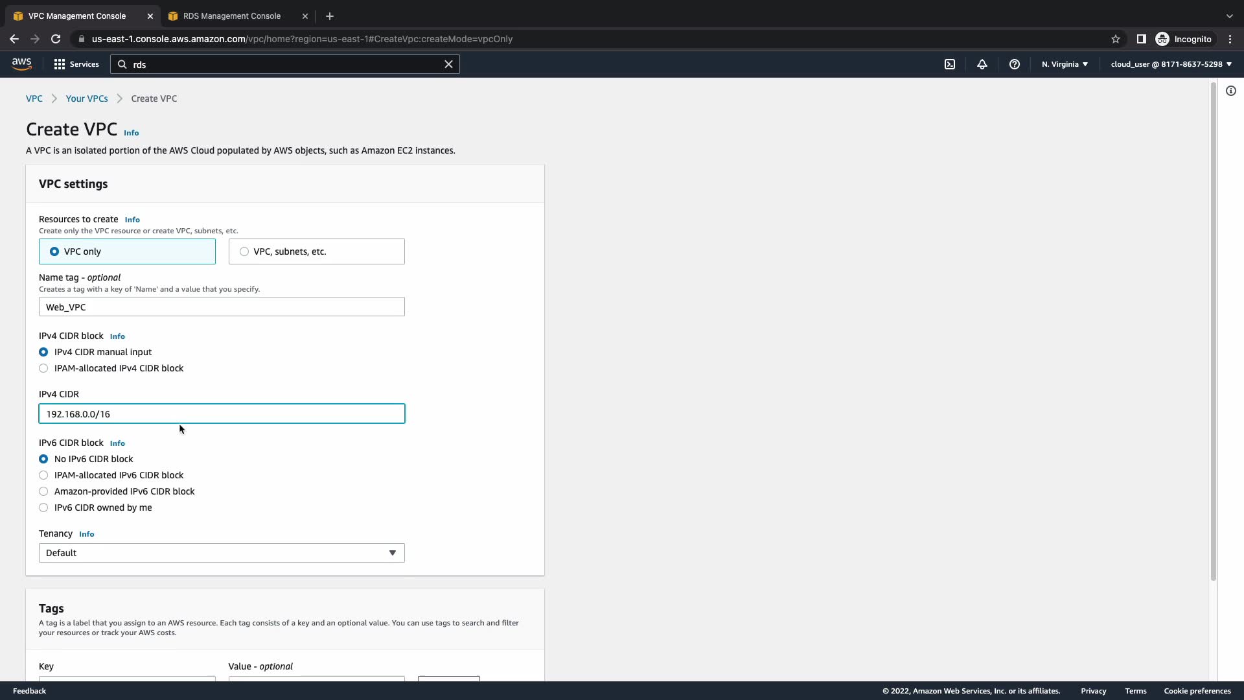1244x700 pixels.
Task: Switch to RDS Management Console tab
Action: pyautogui.click(x=231, y=16)
